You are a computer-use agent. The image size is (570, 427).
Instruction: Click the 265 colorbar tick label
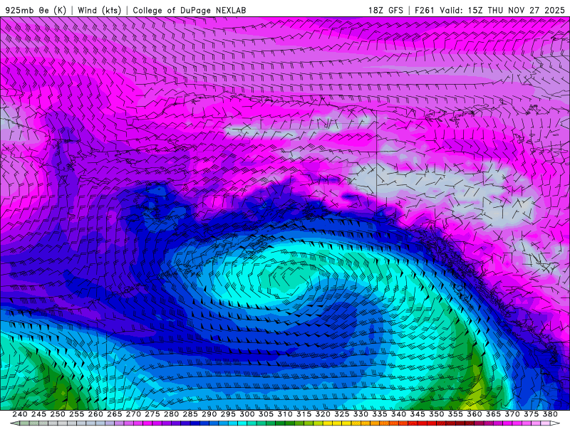[114, 414]
